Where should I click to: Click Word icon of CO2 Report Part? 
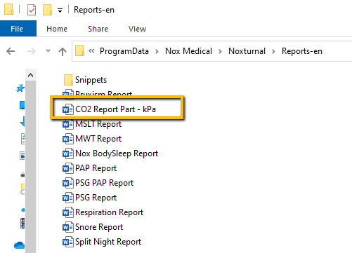coord(68,109)
